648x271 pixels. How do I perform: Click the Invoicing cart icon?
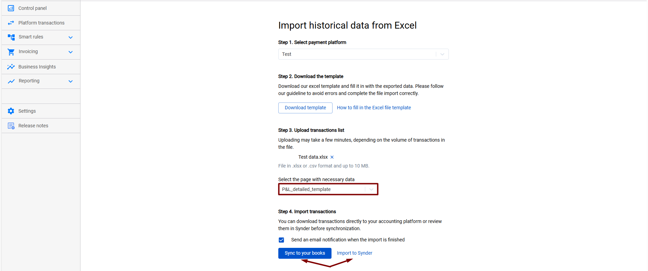point(11,52)
